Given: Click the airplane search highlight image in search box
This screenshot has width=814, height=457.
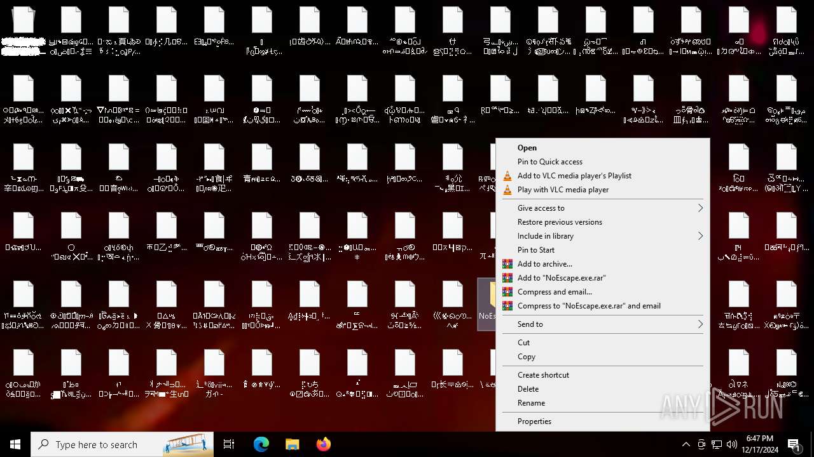Looking at the screenshot, I should click(188, 444).
